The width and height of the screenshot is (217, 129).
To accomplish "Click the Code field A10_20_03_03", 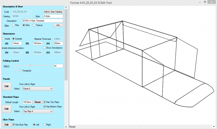I will (22, 12).
